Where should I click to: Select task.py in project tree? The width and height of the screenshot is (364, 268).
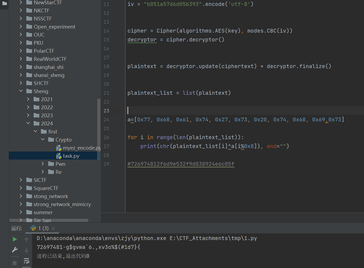(71, 156)
